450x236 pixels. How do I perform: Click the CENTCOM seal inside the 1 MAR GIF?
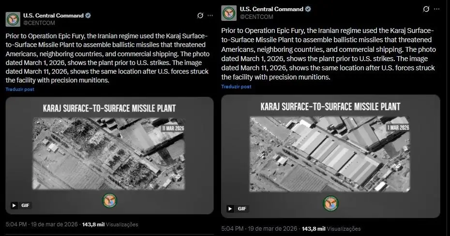click(330, 204)
